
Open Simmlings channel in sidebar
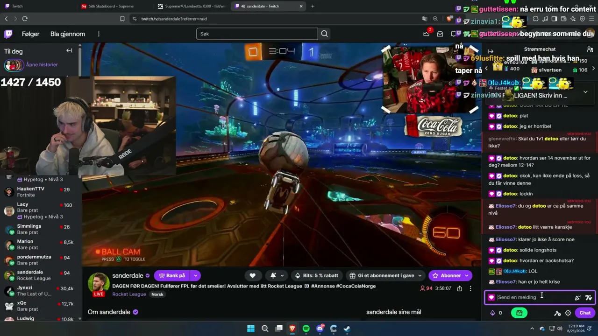click(41, 229)
